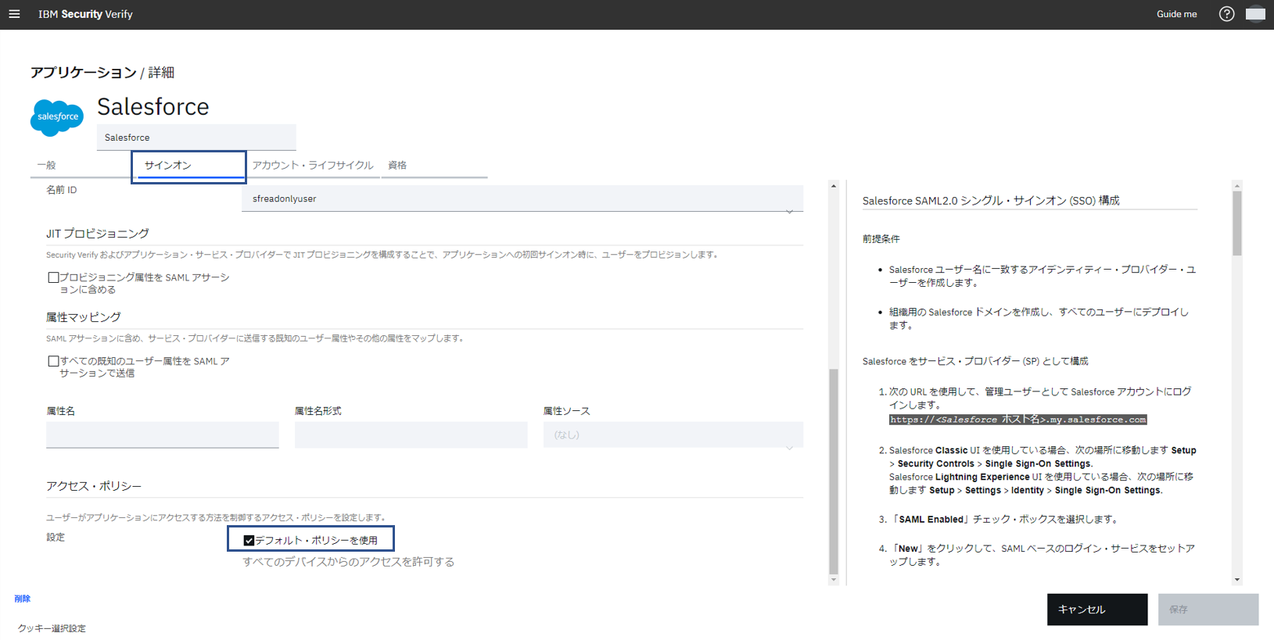Click the 属性マッピング section heading
1274x640 pixels.
click(x=84, y=317)
